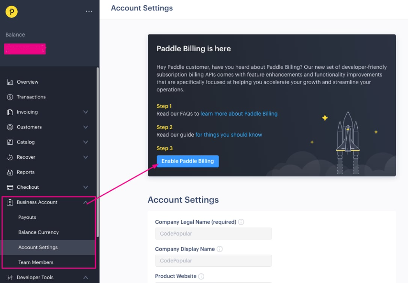Click the Customers person icon
408x283 pixels.
10,127
